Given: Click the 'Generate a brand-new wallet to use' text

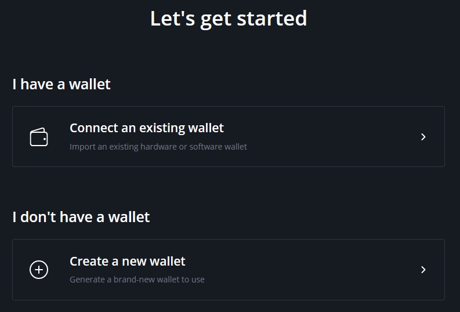Looking at the screenshot, I should coord(137,280).
